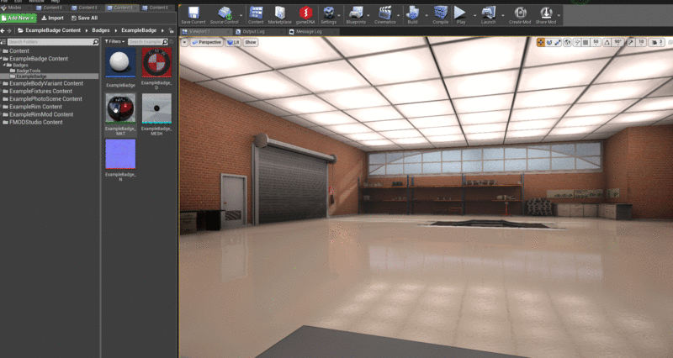Viewport: 673px width, 358px height.
Task: Open the Marketplace from the toolbar
Action: [x=279, y=14]
